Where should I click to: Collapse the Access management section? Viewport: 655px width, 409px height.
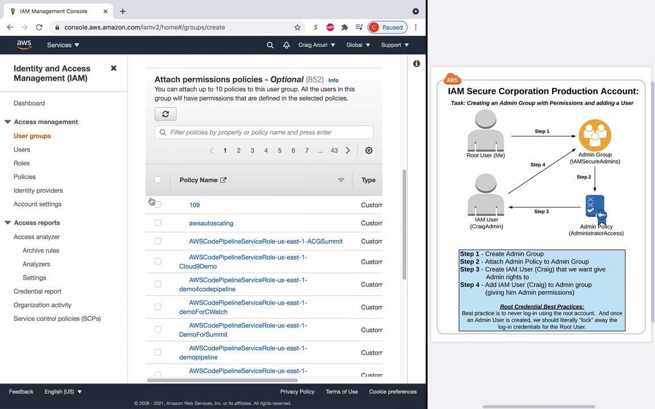[x=7, y=122]
